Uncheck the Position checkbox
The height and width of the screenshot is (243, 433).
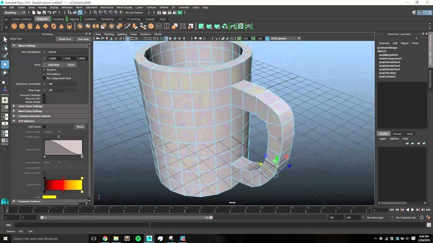[44, 70]
